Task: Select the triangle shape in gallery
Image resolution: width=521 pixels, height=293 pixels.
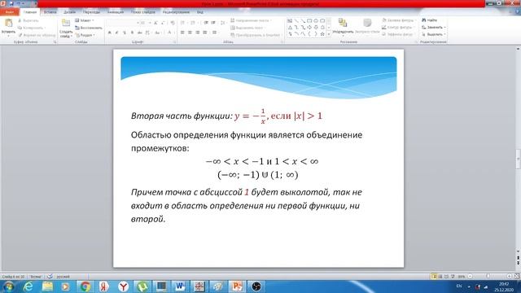Action: pyautogui.click(x=290, y=28)
